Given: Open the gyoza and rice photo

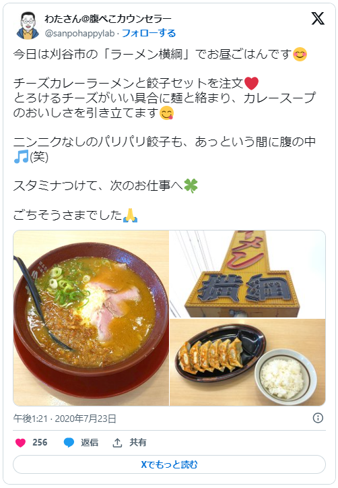Looking at the screenshot, I should pos(248,362).
